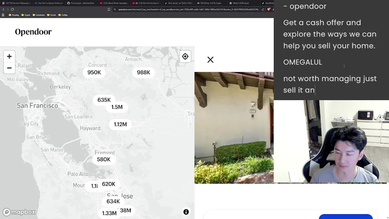Select the 580K price marker near Fremont
This screenshot has width=389, height=219.
(x=104, y=159)
